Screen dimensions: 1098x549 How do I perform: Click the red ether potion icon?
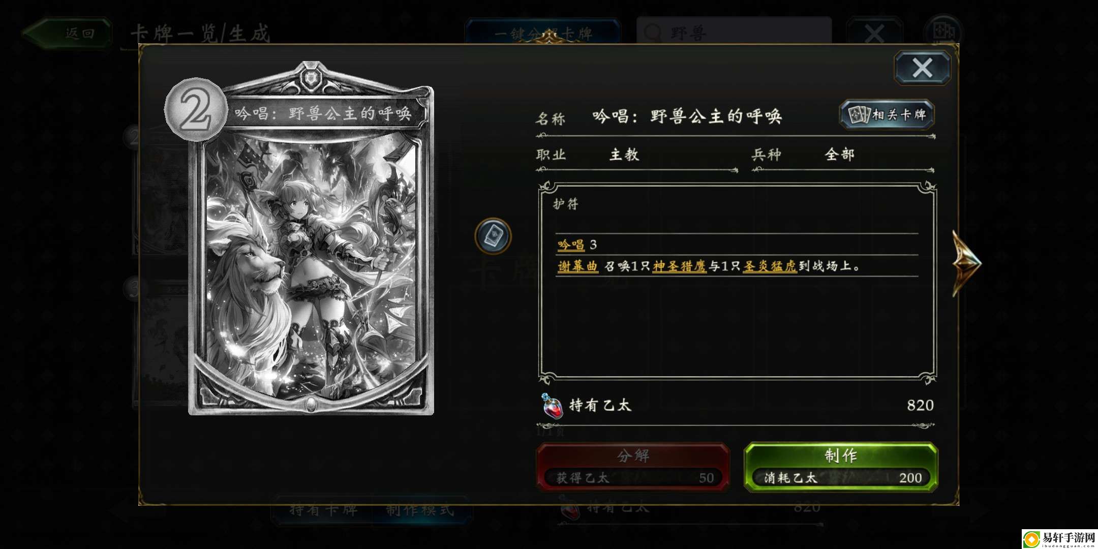pyautogui.click(x=553, y=406)
